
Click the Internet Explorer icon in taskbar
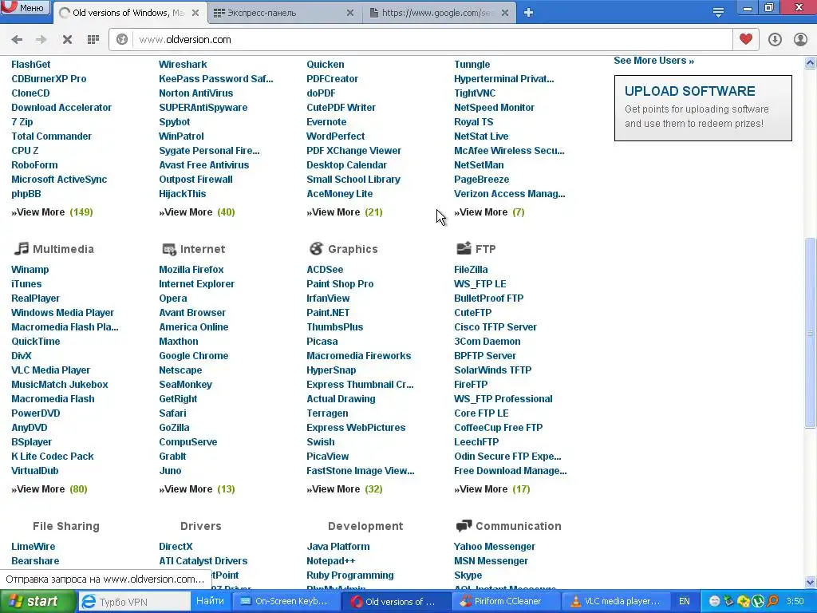point(89,602)
